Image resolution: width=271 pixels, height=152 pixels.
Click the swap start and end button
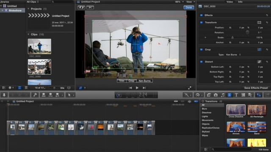point(81,8)
